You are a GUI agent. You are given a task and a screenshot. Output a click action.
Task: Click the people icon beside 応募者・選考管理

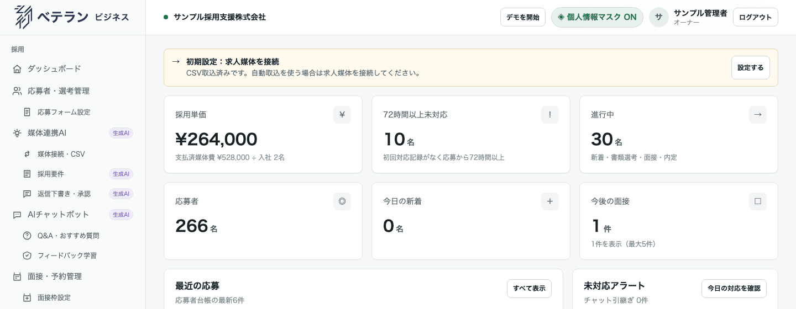17,91
